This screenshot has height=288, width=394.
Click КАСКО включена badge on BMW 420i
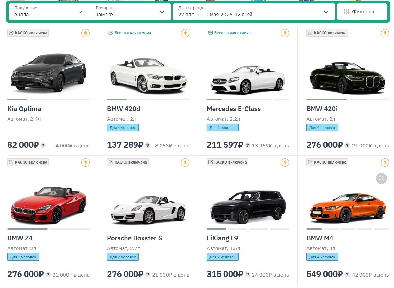[x=327, y=33]
